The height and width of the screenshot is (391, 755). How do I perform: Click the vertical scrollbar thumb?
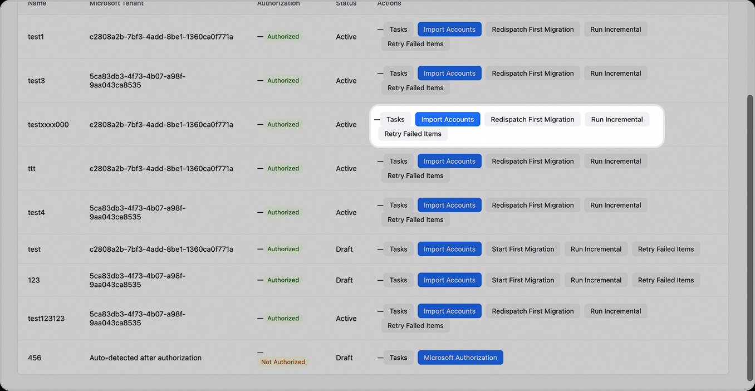tap(749, 238)
